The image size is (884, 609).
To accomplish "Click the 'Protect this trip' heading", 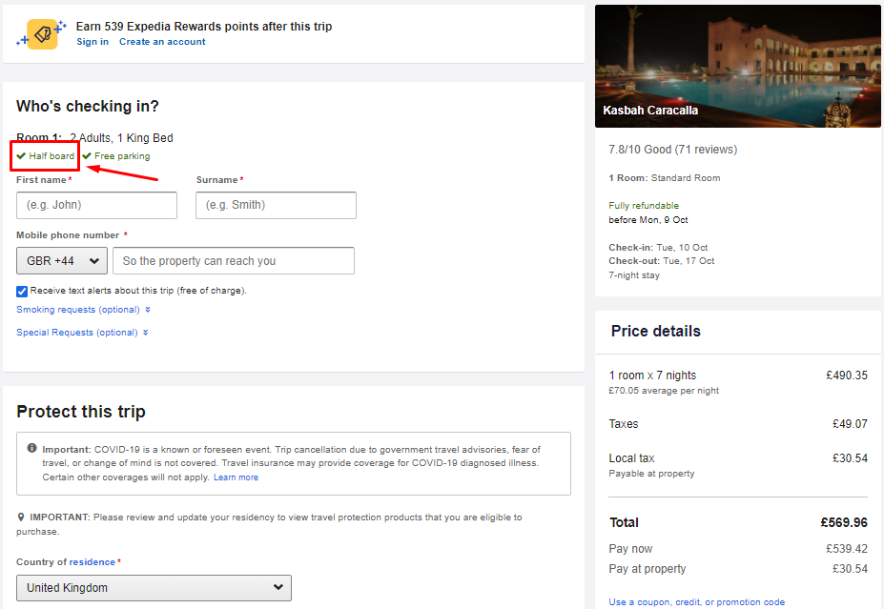I will pos(81,412).
